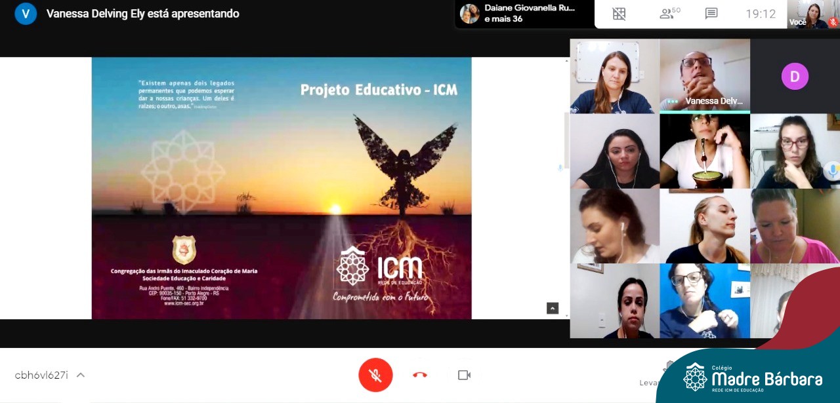Select the 'Você' self-view thumbnail
This screenshot has height=403, width=840.
(811, 14)
